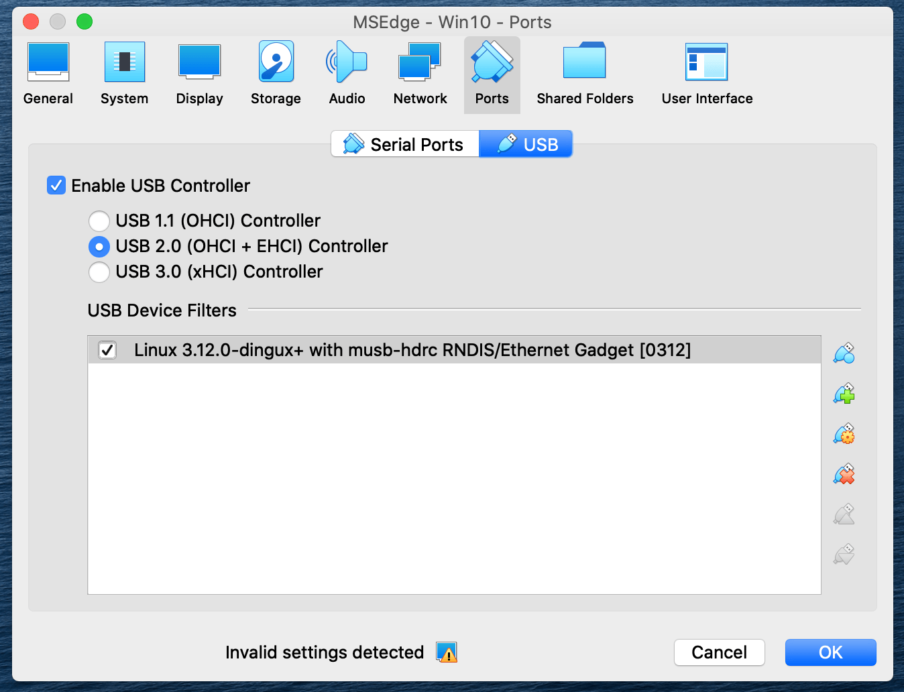The width and height of the screenshot is (904, 692).
Task: Edit the selected USB filter
Action: pos(844,434)
